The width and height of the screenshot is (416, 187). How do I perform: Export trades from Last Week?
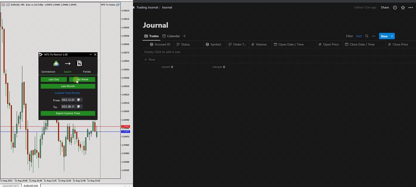click(82, 79)
